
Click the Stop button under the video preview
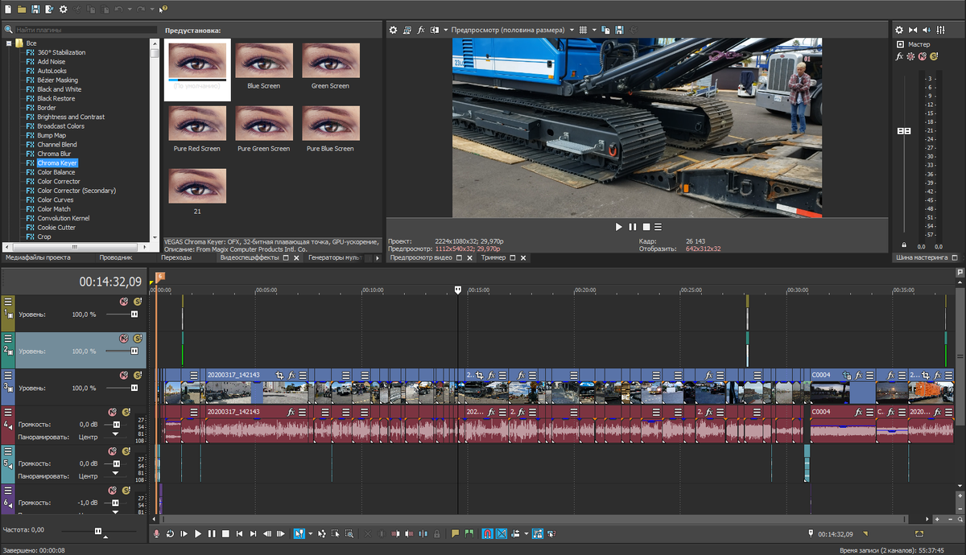tap(646, 228)
